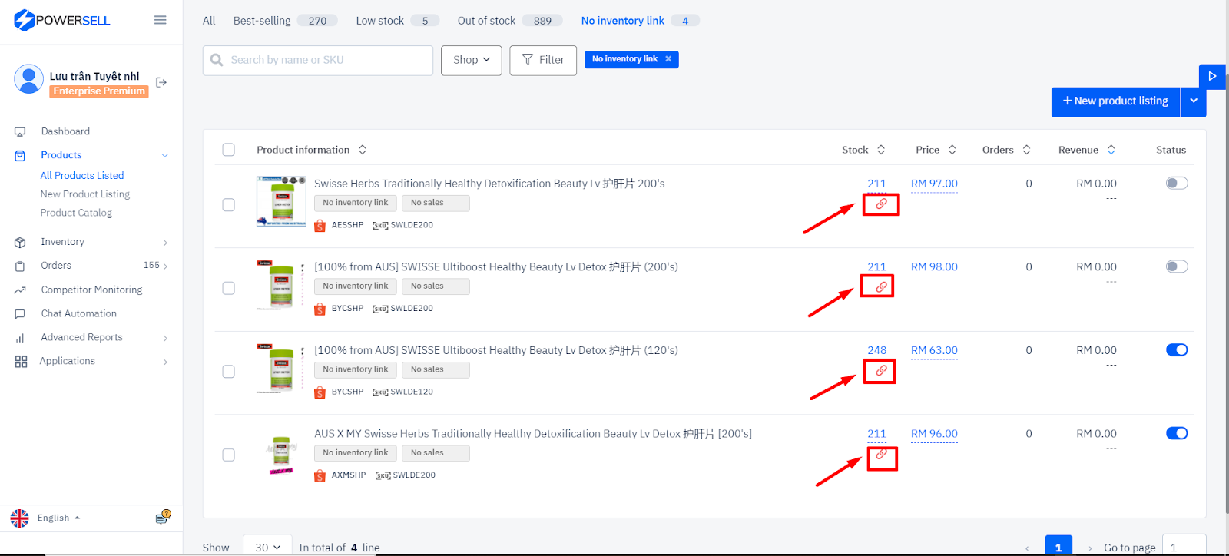Image resolution: width=1229 pixels, height=556 pixels.
Task: Sort by Revenue column arrows
Action: click(x=1111, y=150)
